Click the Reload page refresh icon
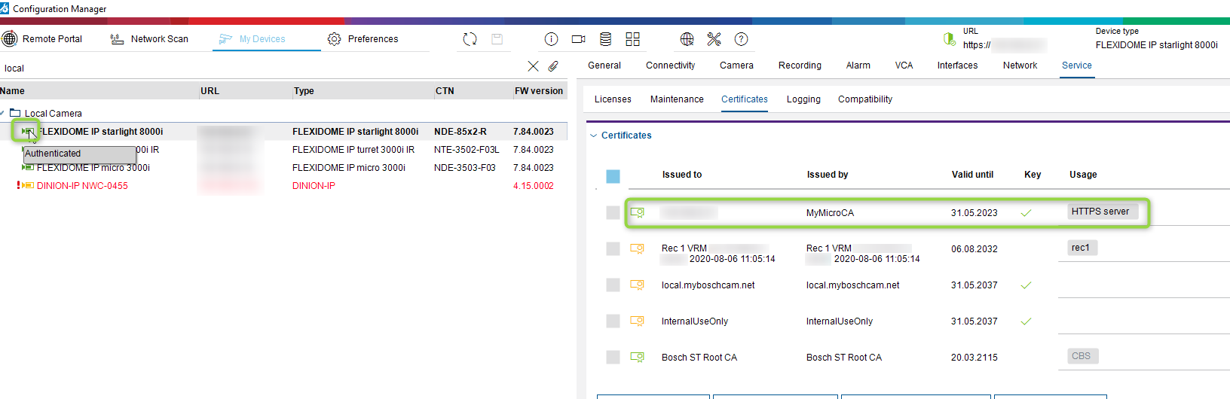The width and height of the screenshot is (1230, 399). [470, 39]
